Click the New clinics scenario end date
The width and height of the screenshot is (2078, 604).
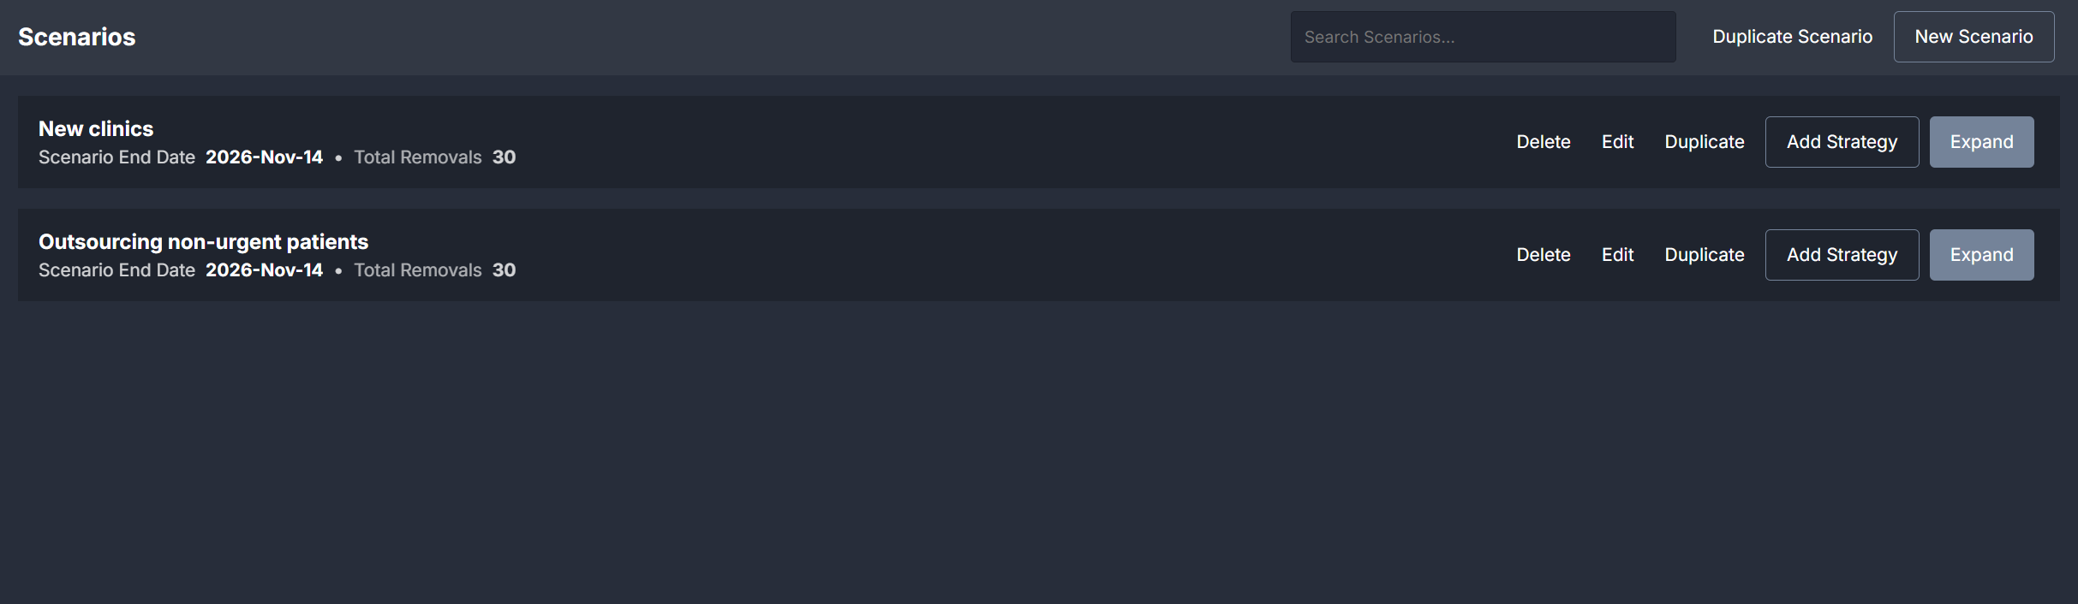[264, 157]
